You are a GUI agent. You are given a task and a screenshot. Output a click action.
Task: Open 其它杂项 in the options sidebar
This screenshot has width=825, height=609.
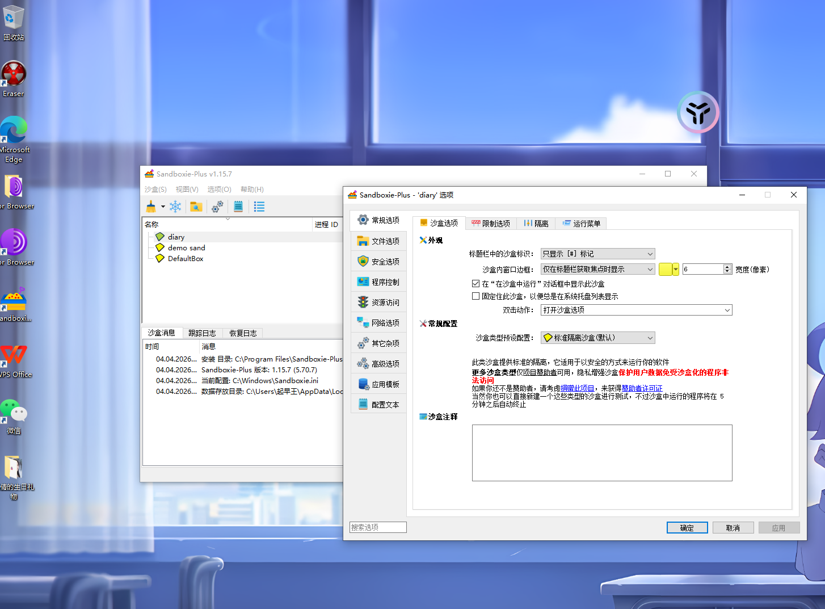pyautogui.click(x=378, y=343)
